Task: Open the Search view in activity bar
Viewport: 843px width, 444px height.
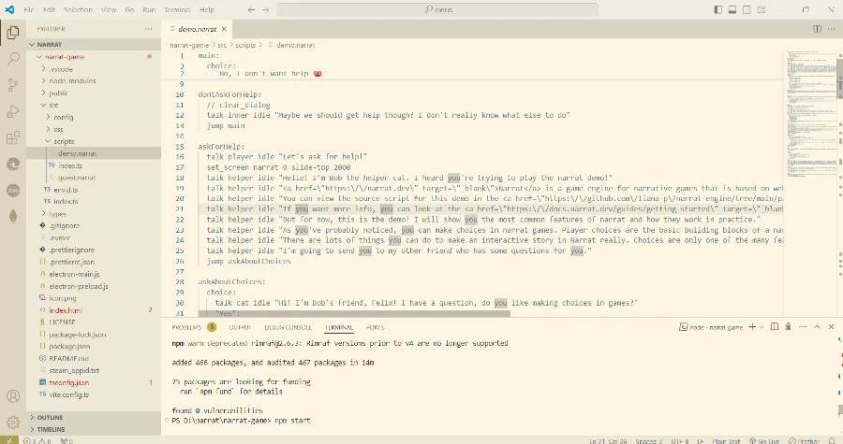Action: pos(13,58)
